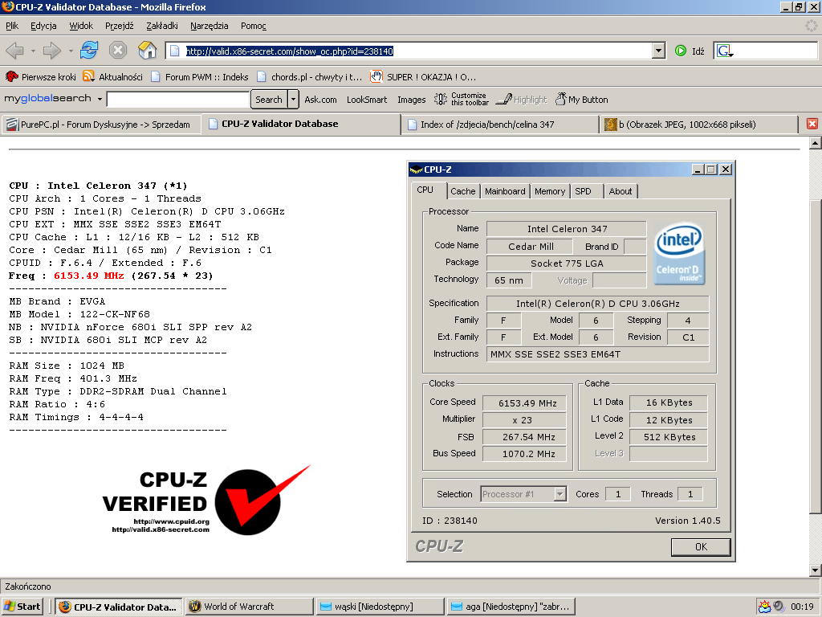Expand the Forward button history arrow
The width and height of the screenshot is (822, 617).
(x=71, y=51)
